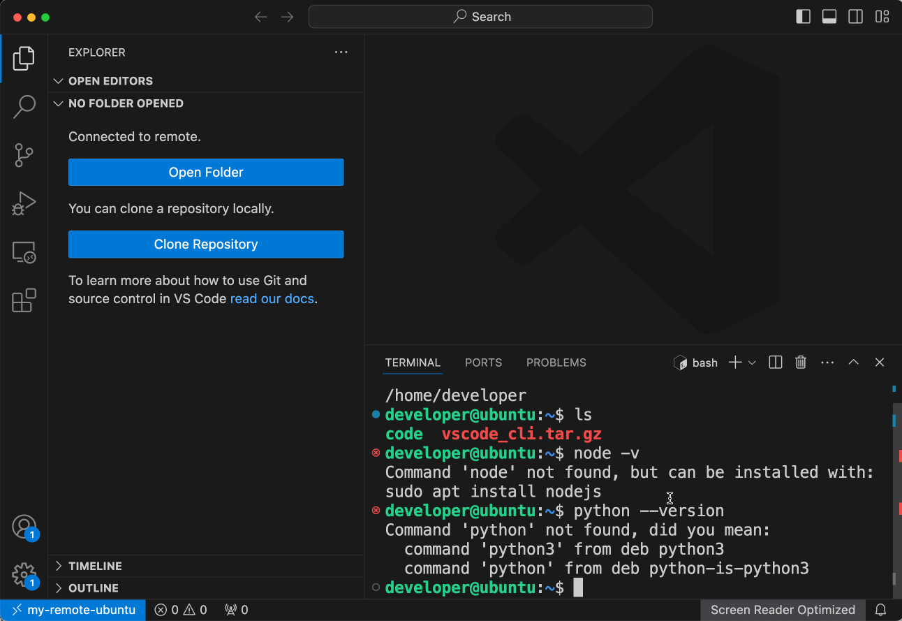
Task: Switch to the PORTS tab
Action: pos(483,363)
